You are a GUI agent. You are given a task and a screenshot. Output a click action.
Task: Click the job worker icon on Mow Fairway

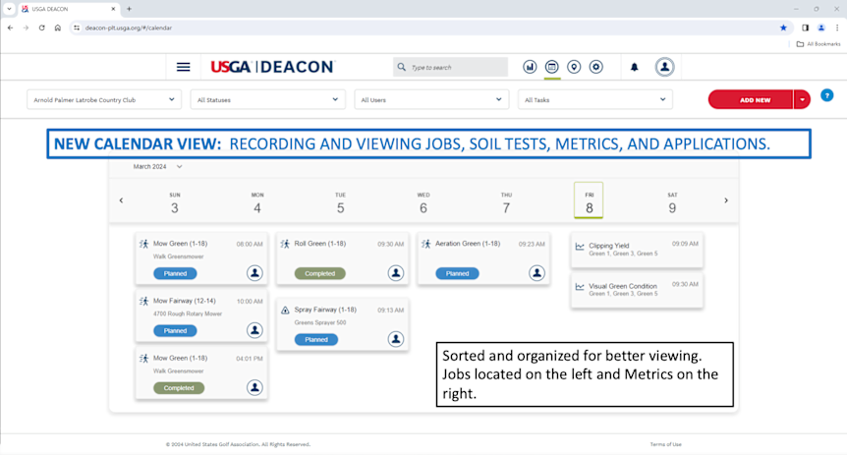(143, 301)
